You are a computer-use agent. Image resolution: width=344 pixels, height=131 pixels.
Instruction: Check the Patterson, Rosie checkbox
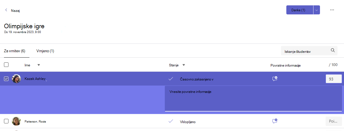click(6, 121)
